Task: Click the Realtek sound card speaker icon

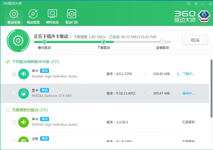Action: coord(24,74)
